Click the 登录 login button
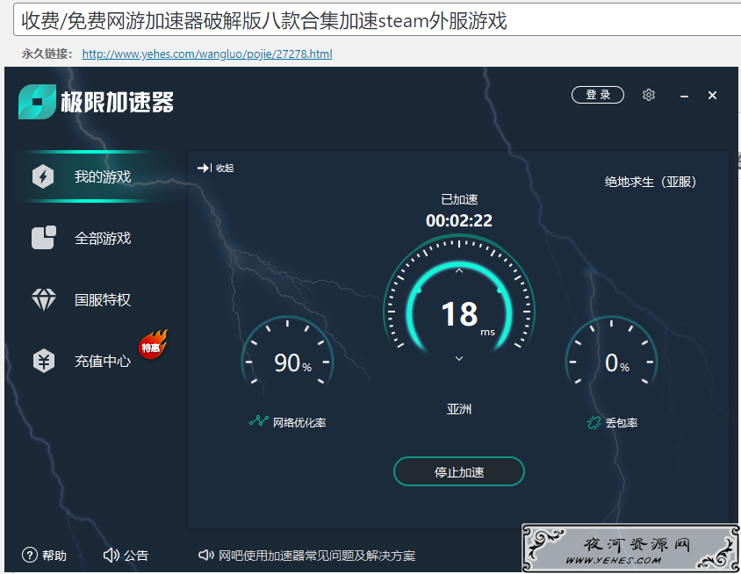Image resolution: width=741 pixels, height=574 pixels. point(598,95)
